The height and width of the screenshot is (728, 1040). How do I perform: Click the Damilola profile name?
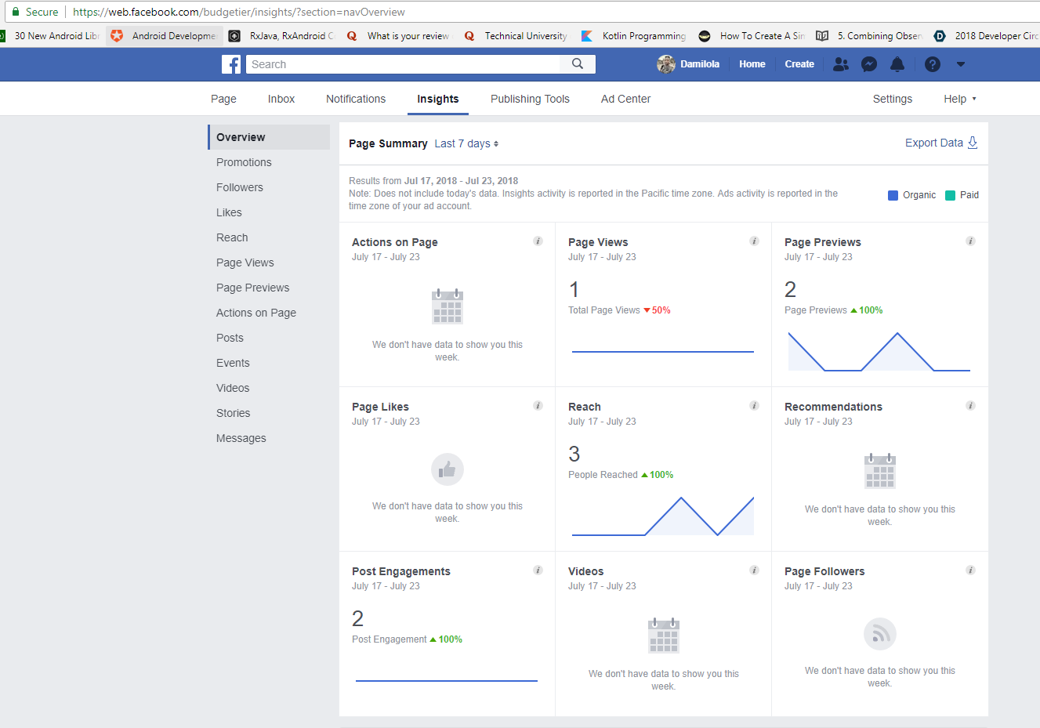[x=700, y=64]
